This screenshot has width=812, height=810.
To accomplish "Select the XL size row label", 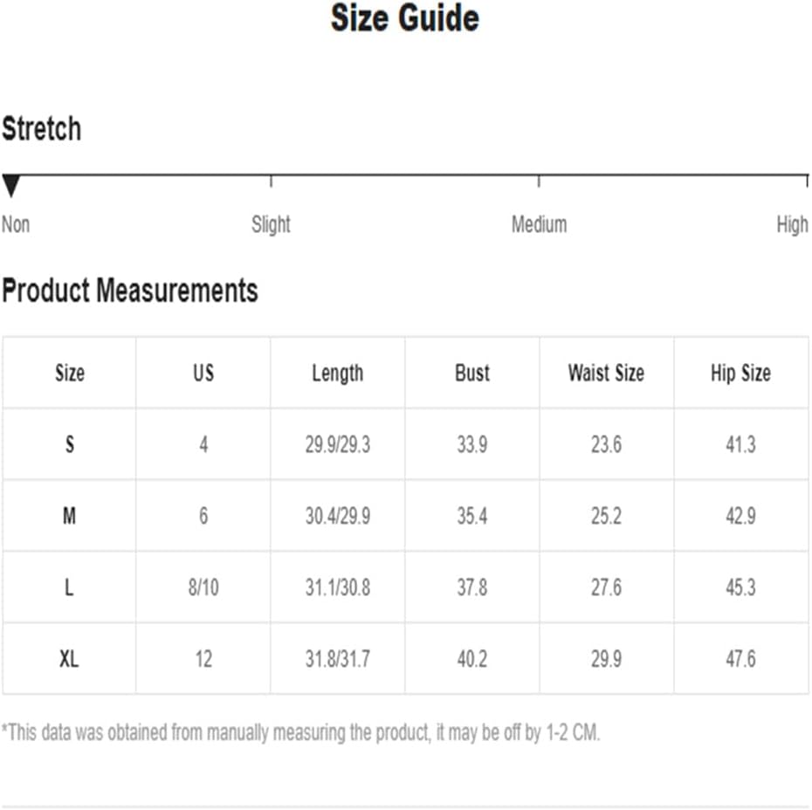I will click(69, 659).
